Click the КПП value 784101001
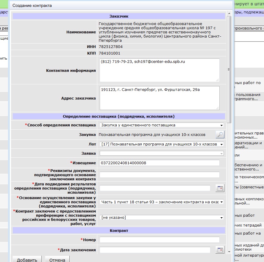 click(x=110, y=53)
